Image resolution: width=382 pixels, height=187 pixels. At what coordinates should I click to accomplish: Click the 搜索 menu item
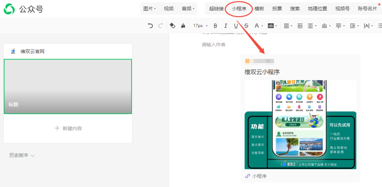coord(295,9)
